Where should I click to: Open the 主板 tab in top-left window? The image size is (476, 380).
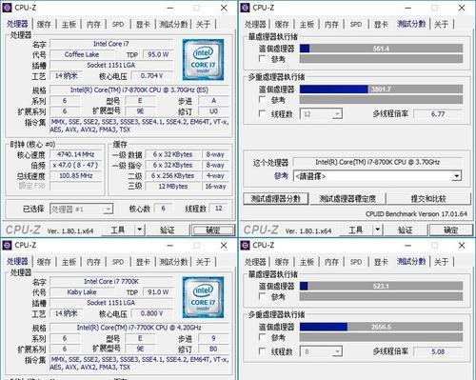pos(69,24)
